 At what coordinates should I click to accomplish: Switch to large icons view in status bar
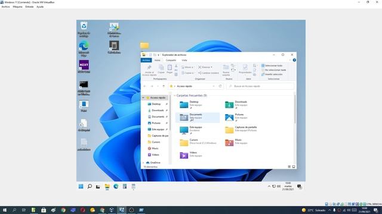click(294, 166)
